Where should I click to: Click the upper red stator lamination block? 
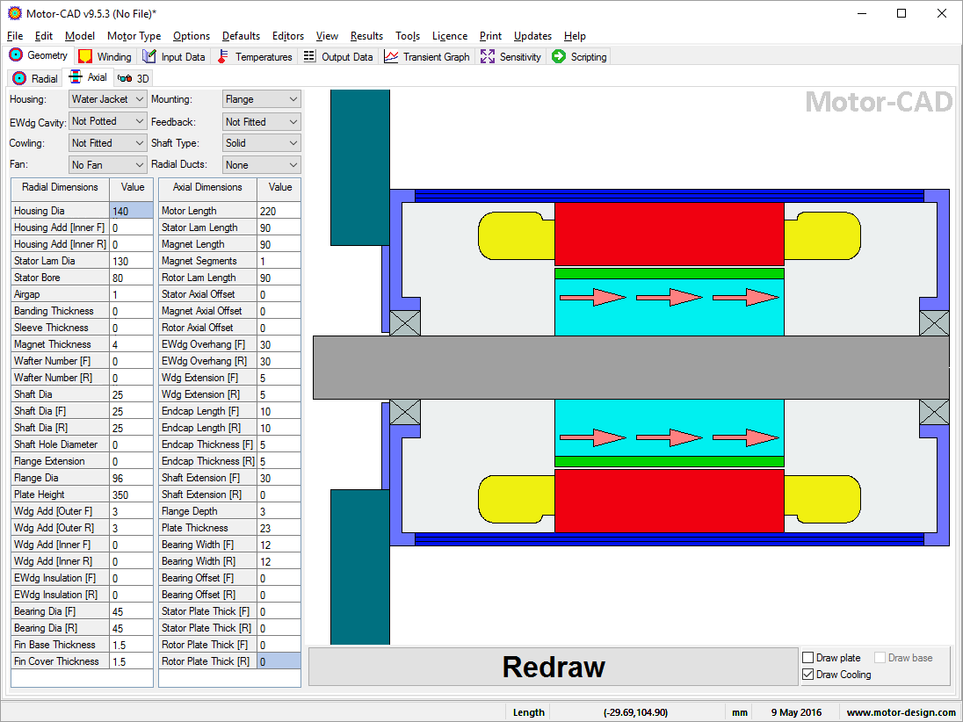(669, 234)
